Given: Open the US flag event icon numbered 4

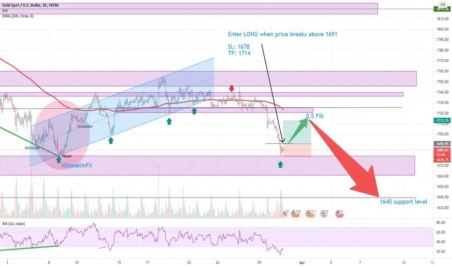Looking at the screenshot, I should point(339,214).
